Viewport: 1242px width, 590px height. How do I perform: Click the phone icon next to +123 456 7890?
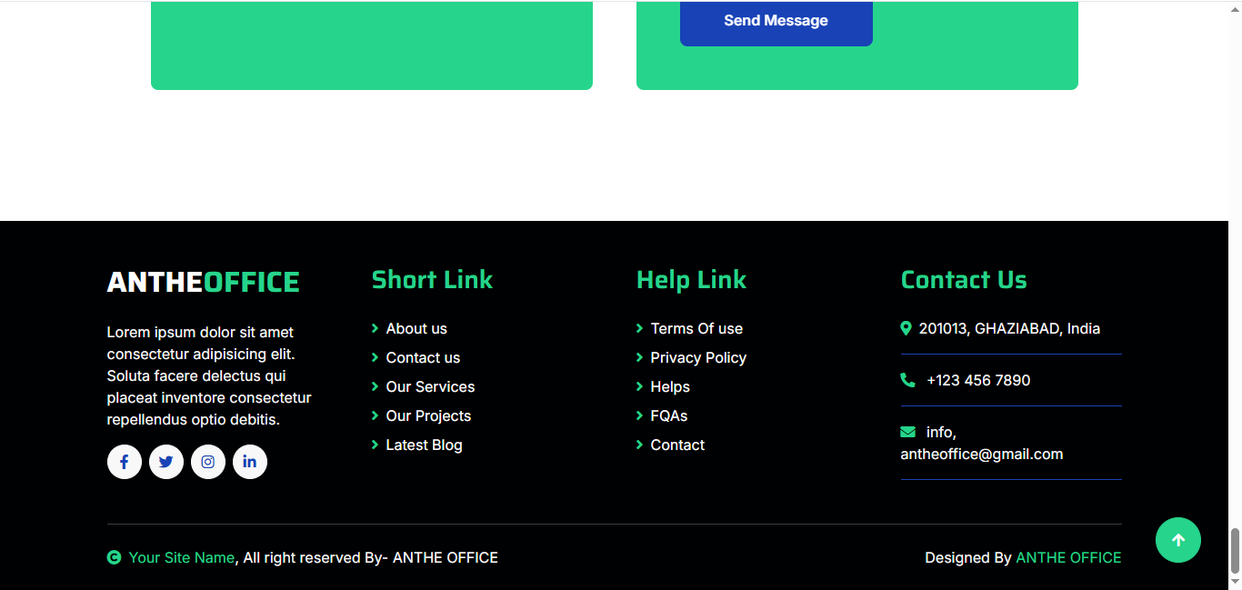coord(907,380)
